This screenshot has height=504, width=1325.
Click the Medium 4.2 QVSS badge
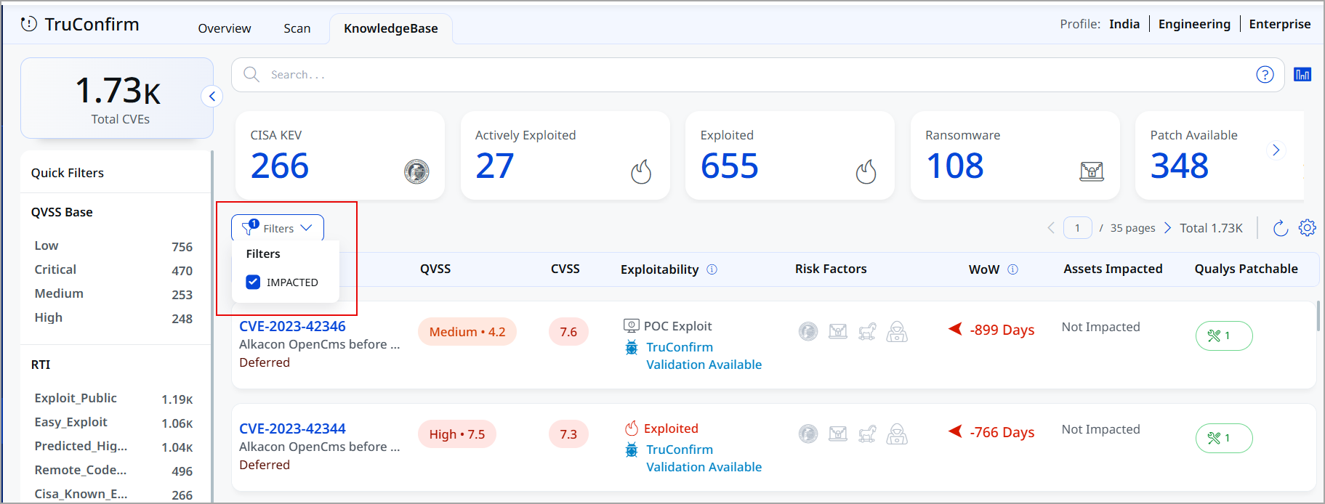tap(467, 332)
